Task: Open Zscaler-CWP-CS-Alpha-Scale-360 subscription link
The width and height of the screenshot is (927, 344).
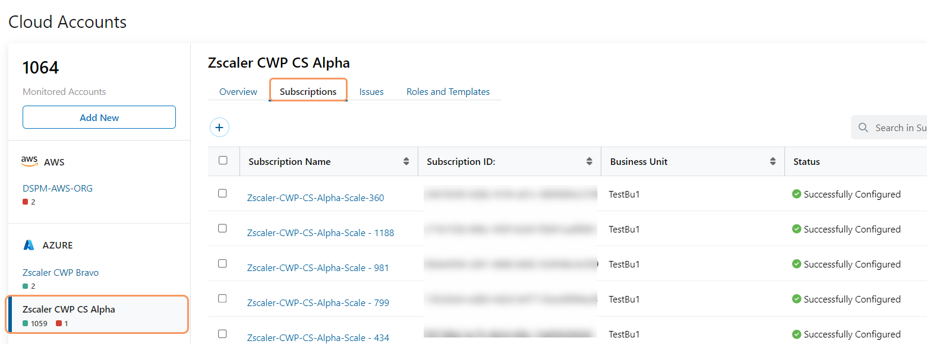Action: click(x=316, y=198)
